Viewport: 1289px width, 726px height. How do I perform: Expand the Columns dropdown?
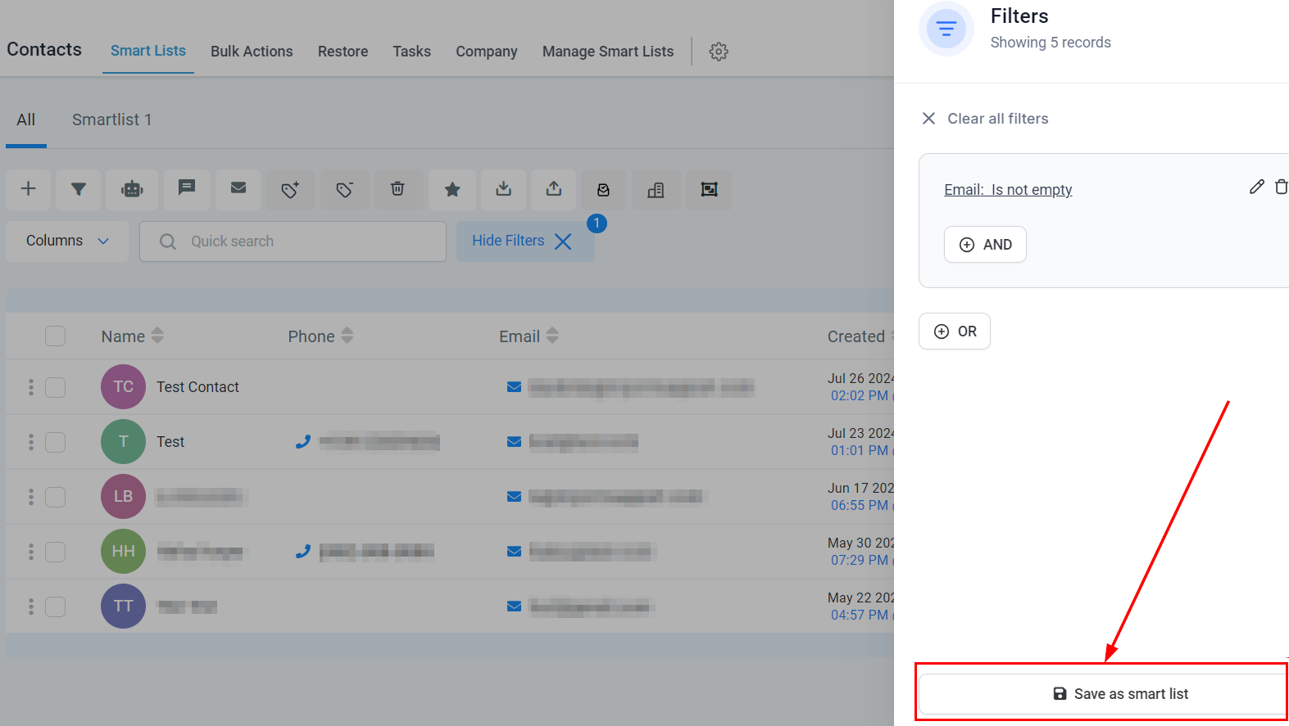pos(67,241)
